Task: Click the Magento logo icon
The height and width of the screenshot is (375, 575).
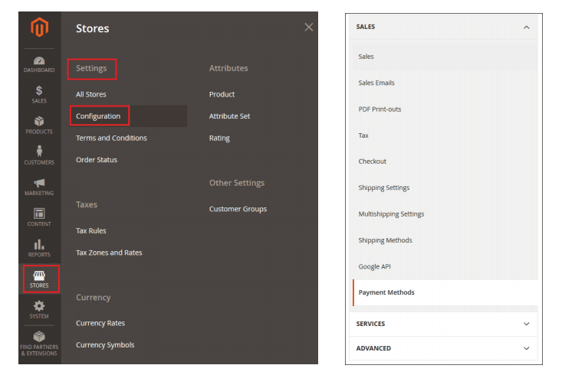Action: 39,28
